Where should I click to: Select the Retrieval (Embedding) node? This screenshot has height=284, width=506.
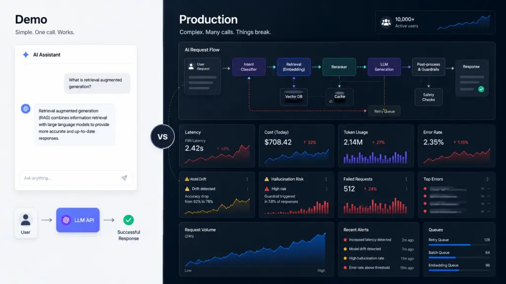294,67
